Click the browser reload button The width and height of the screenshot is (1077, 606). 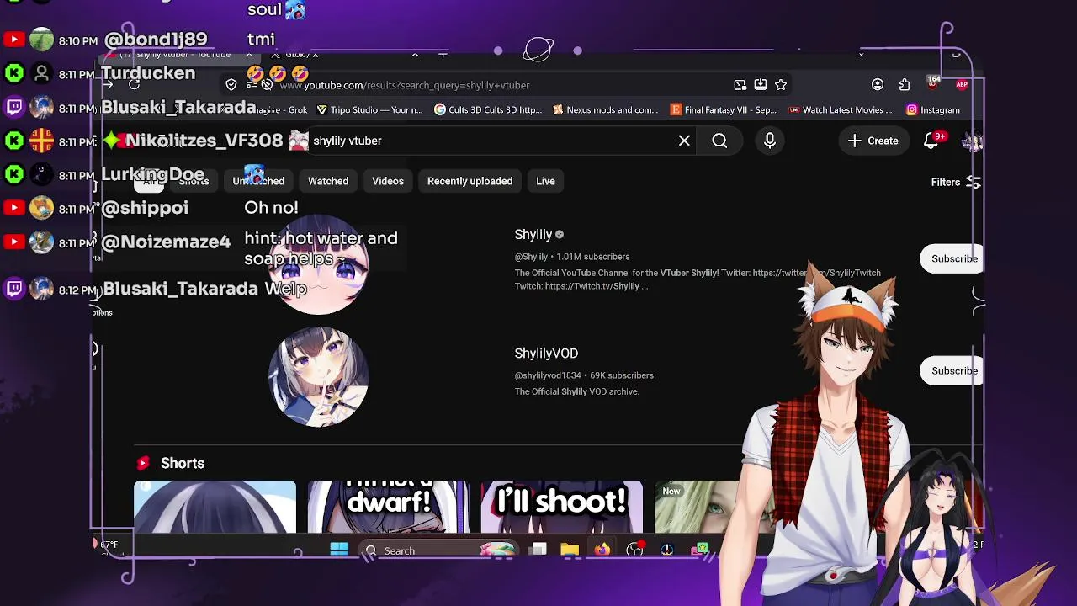(x=134, y=84)
